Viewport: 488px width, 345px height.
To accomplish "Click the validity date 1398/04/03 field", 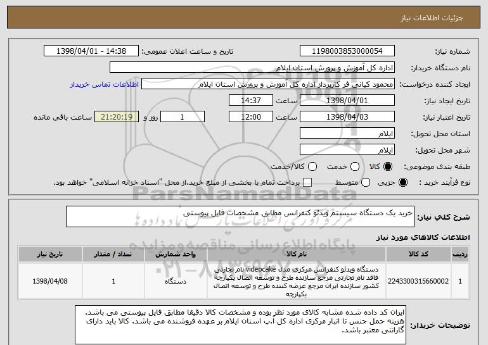I will [347, 117].
